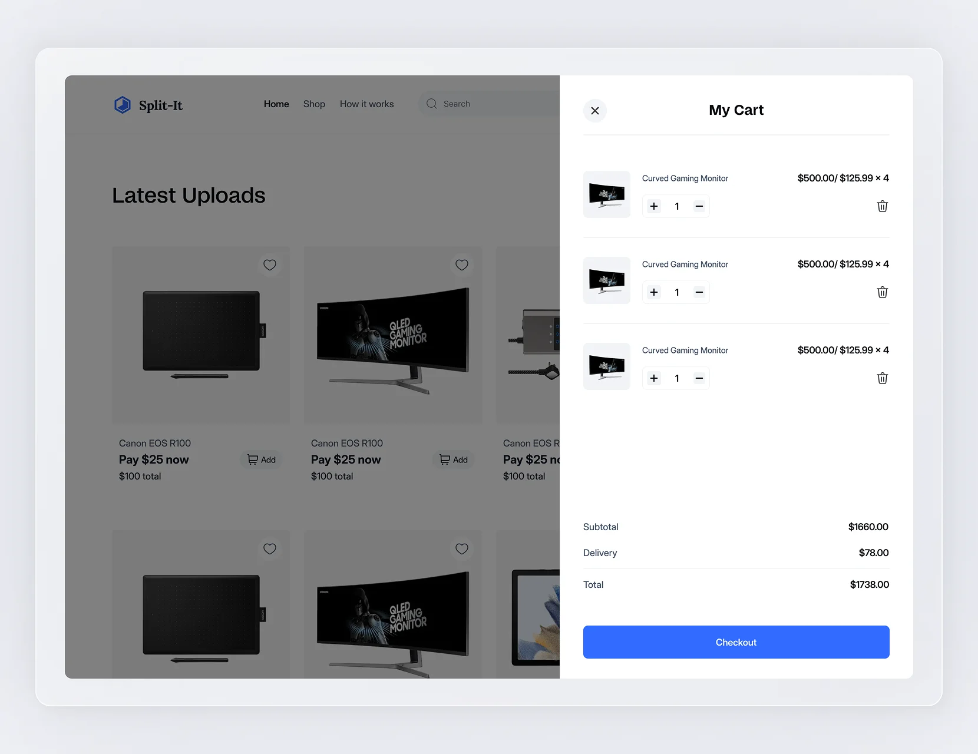This screenshot has width=978, height=754.
Task: Add the top-row drawing tablet to cart
Action: 261,459
